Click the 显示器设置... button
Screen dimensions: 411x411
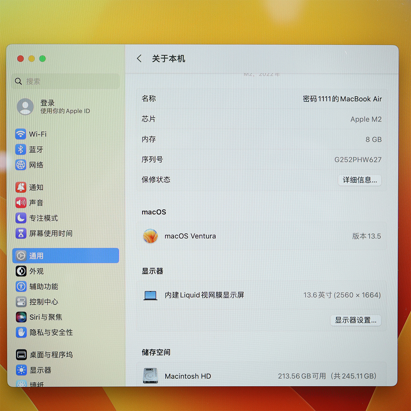point(355,320)
